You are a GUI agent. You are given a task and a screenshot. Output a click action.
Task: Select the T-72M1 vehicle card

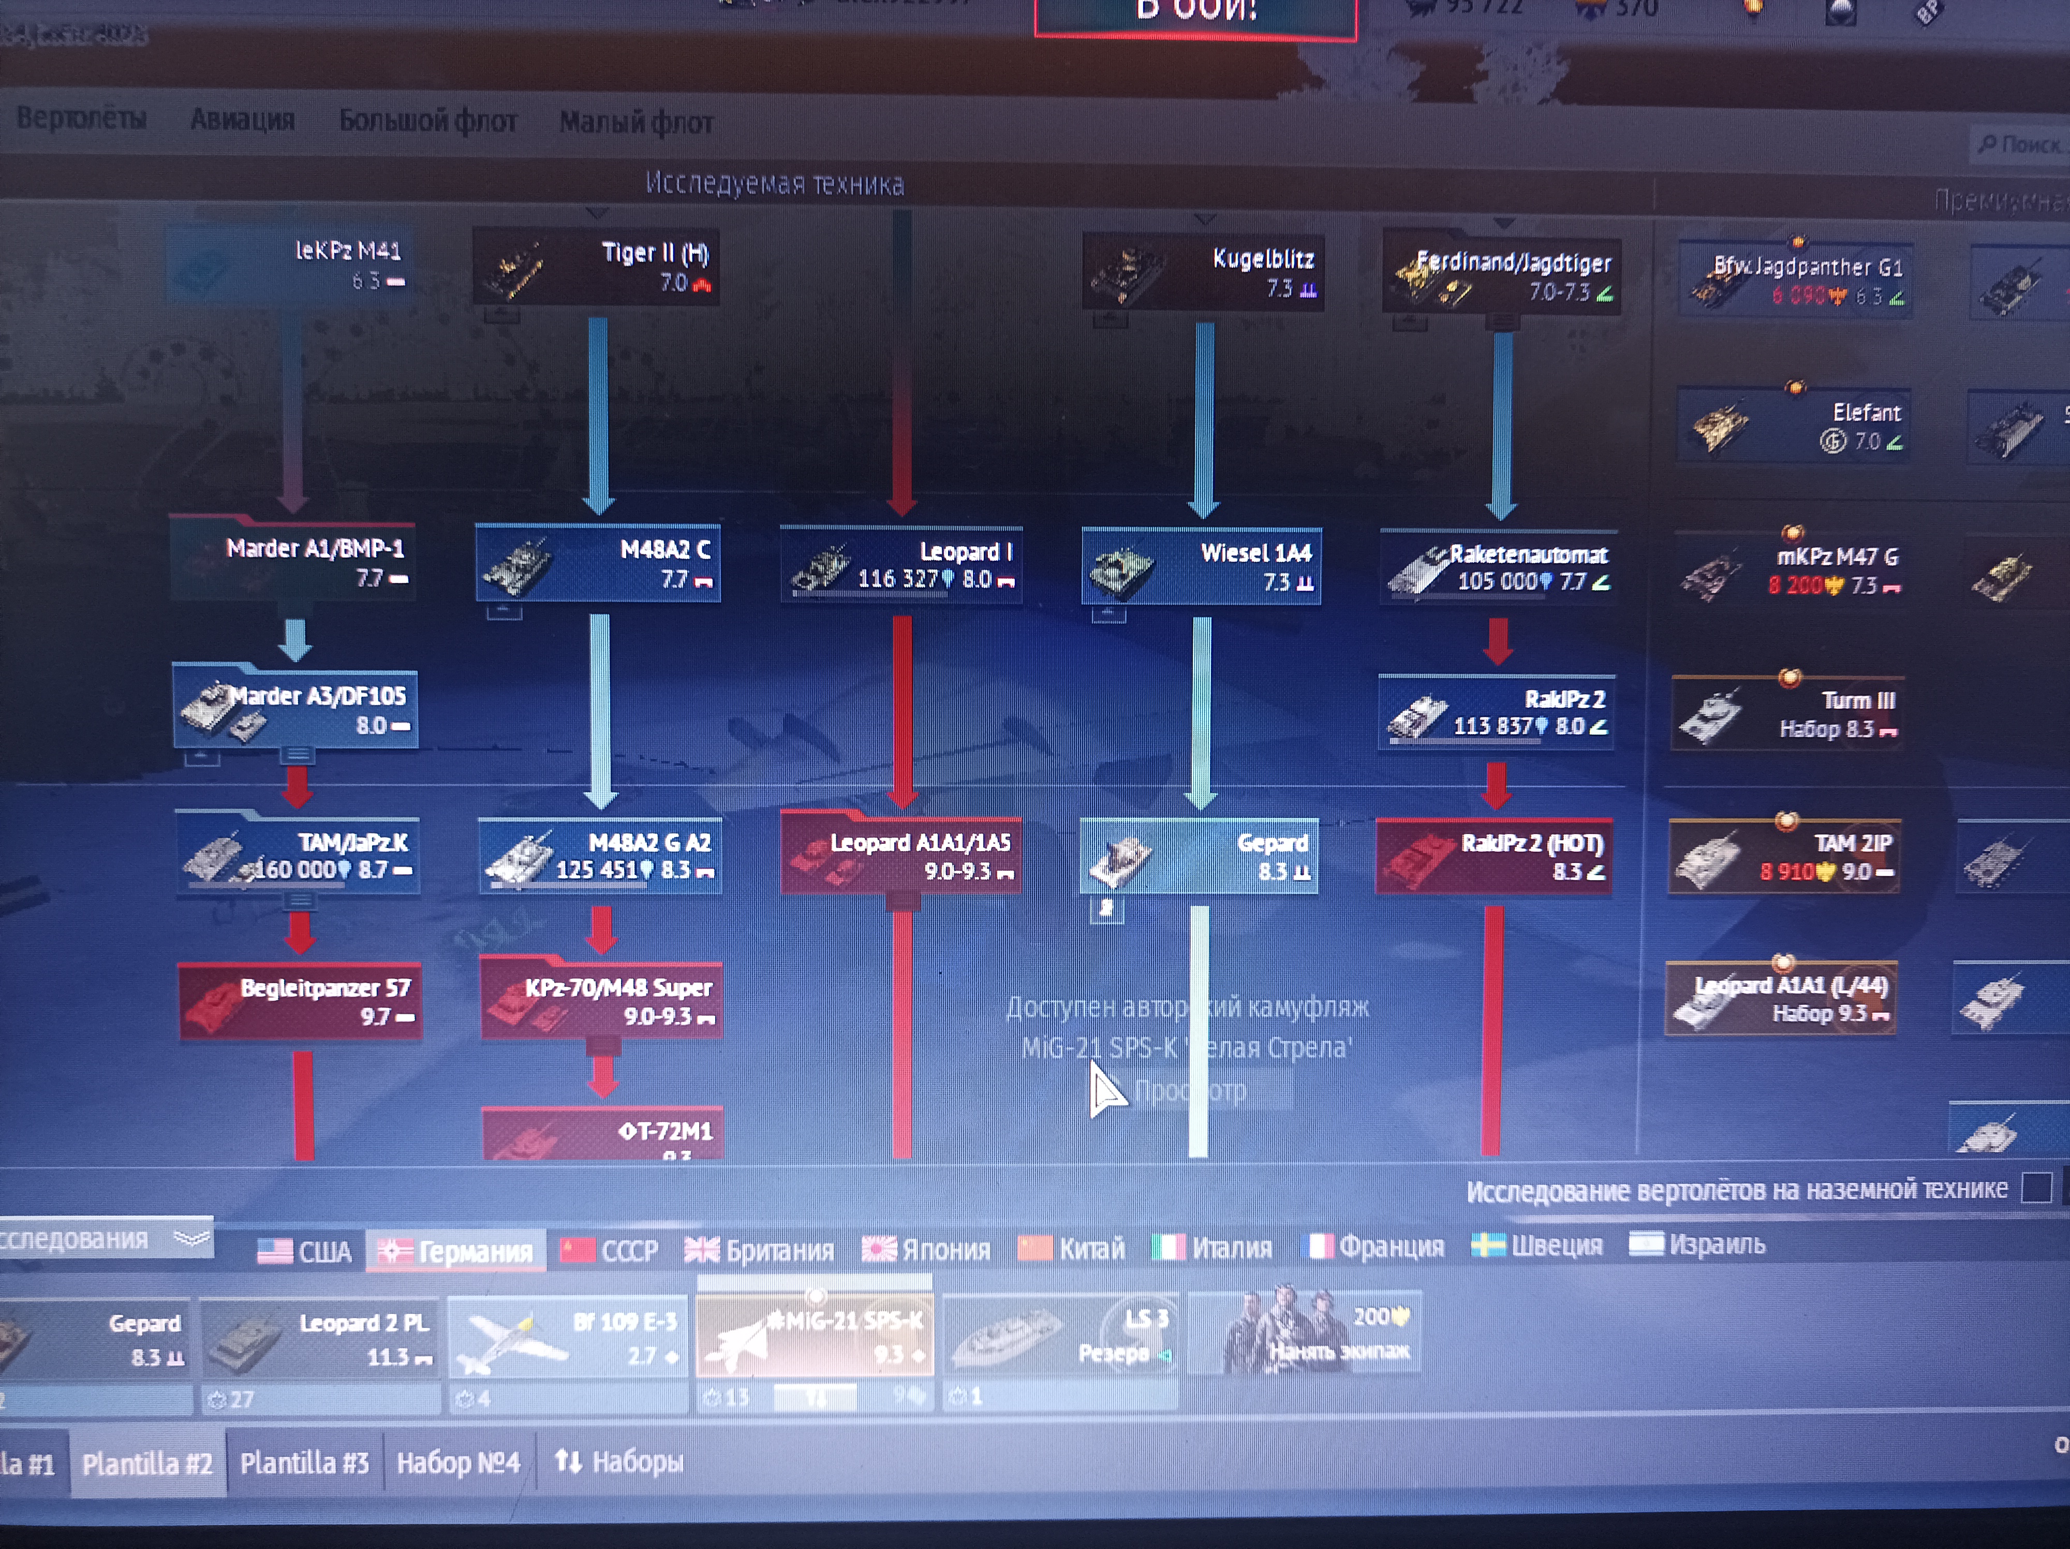(x=603, y=1134)
